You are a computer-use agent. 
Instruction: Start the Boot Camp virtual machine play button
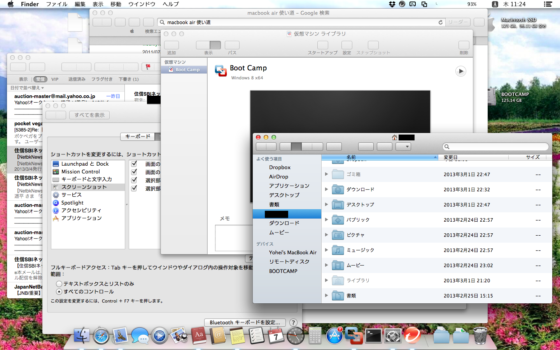tap(460, 71)
